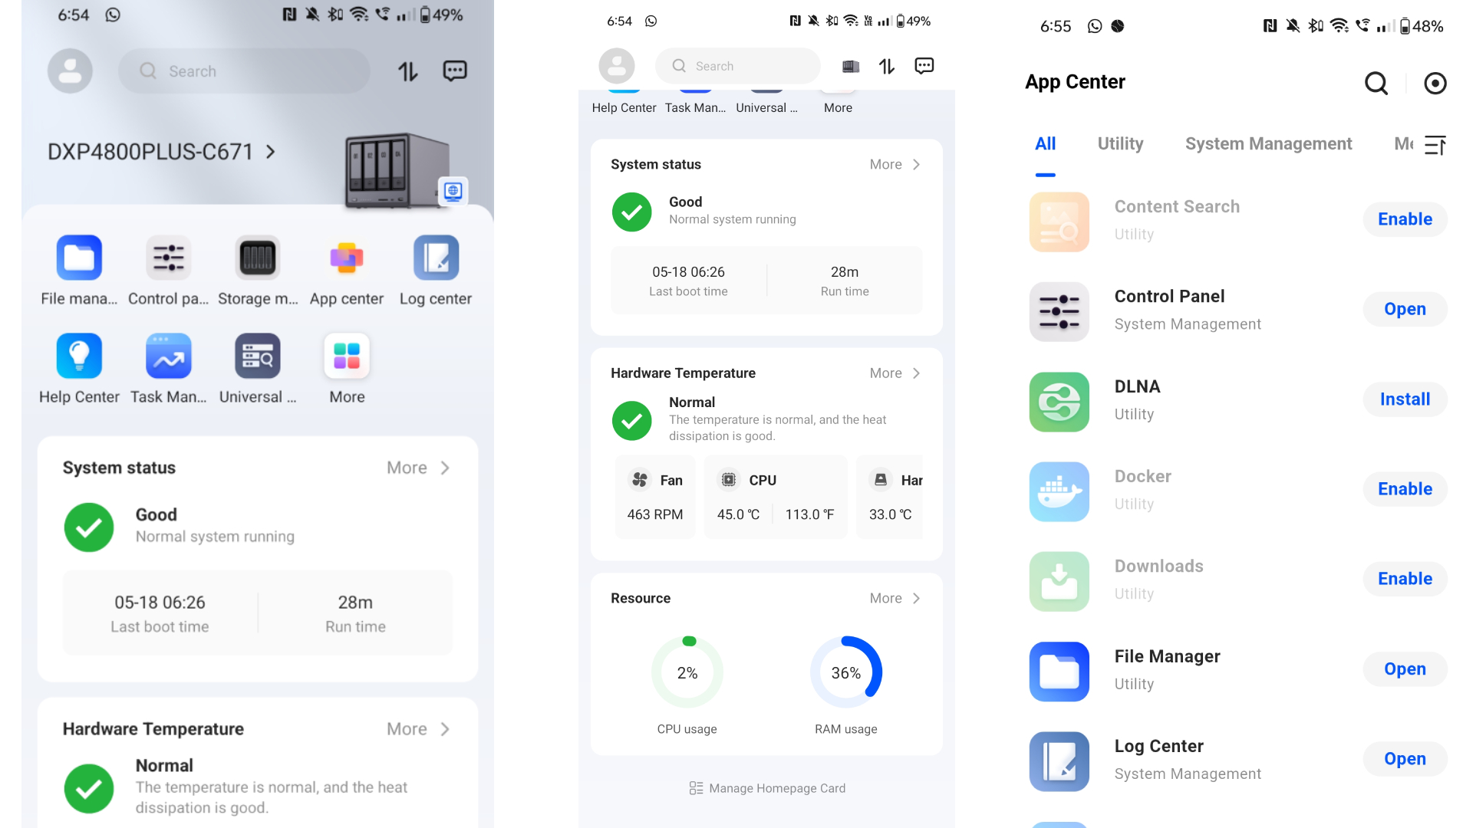
Task: Enable Content Search app
Action: tap(1405, 219)
